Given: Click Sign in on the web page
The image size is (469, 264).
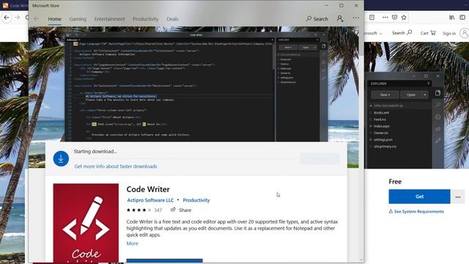Looking at the screenshot, I should [x=449, y=33].
